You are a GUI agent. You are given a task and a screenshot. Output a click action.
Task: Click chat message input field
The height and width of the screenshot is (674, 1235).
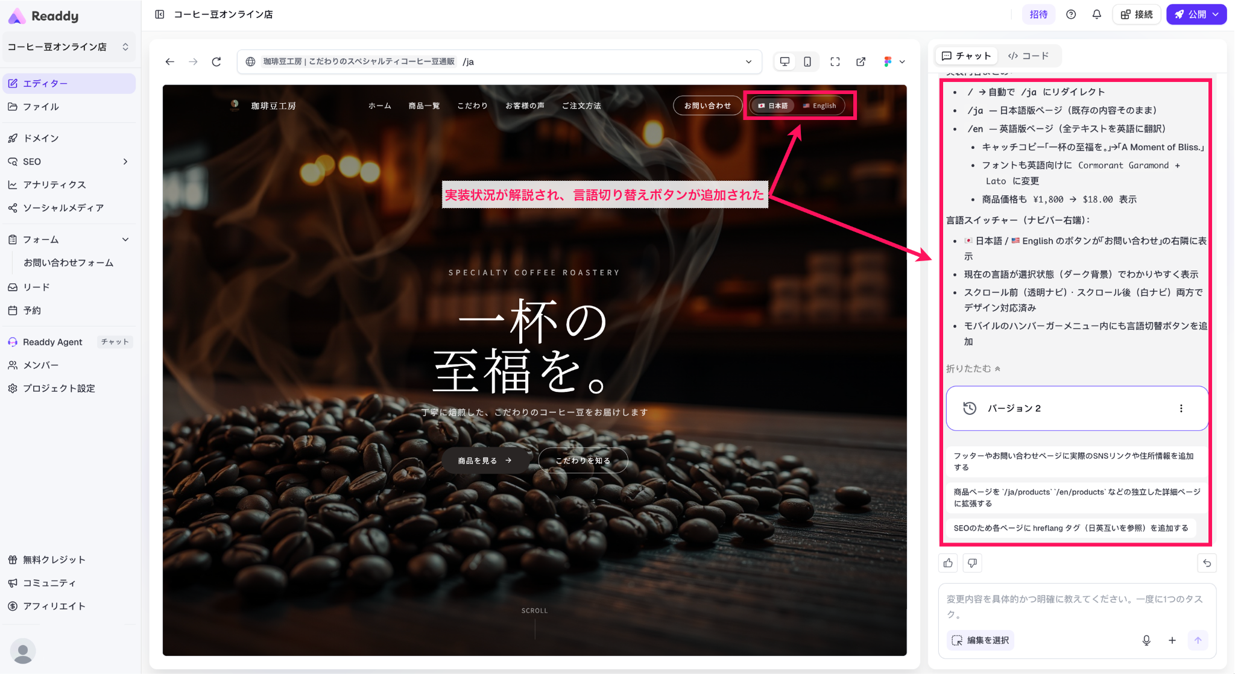coord(1077,606)
